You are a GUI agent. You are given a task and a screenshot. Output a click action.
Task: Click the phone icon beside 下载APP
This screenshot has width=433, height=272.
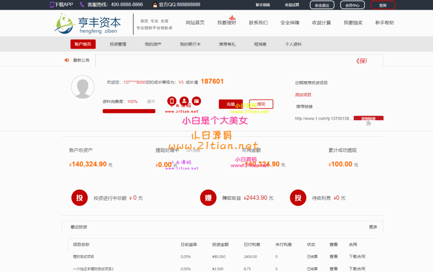(x=52, y=4)
